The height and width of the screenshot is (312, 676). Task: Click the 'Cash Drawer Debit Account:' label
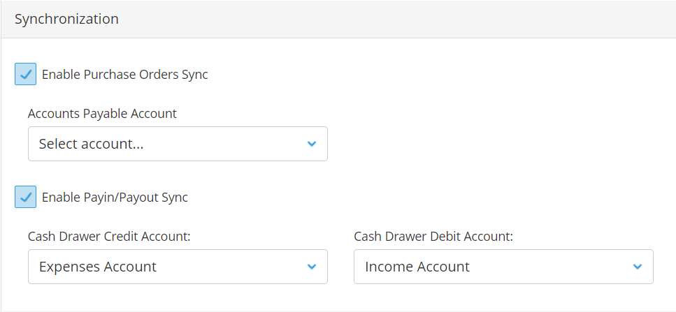[433, 236]
